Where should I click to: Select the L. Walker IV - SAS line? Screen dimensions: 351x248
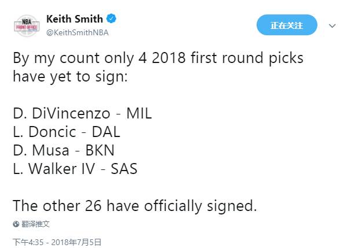coord(75,169)
